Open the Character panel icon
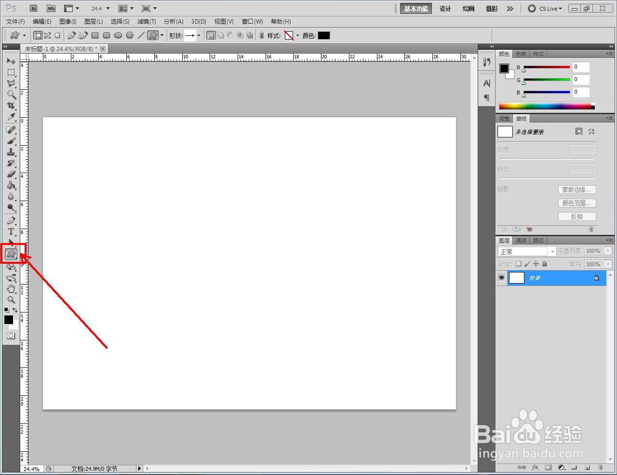This screenshot has height=475, width=617. click(x=487, y=83)
